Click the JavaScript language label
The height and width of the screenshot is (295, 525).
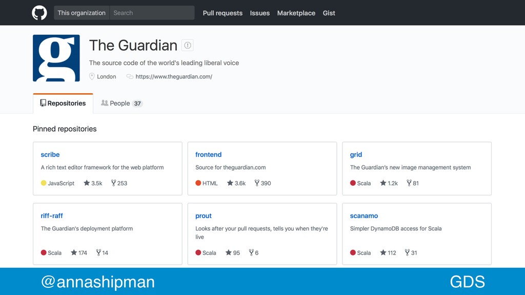click(x=61, y=183)
